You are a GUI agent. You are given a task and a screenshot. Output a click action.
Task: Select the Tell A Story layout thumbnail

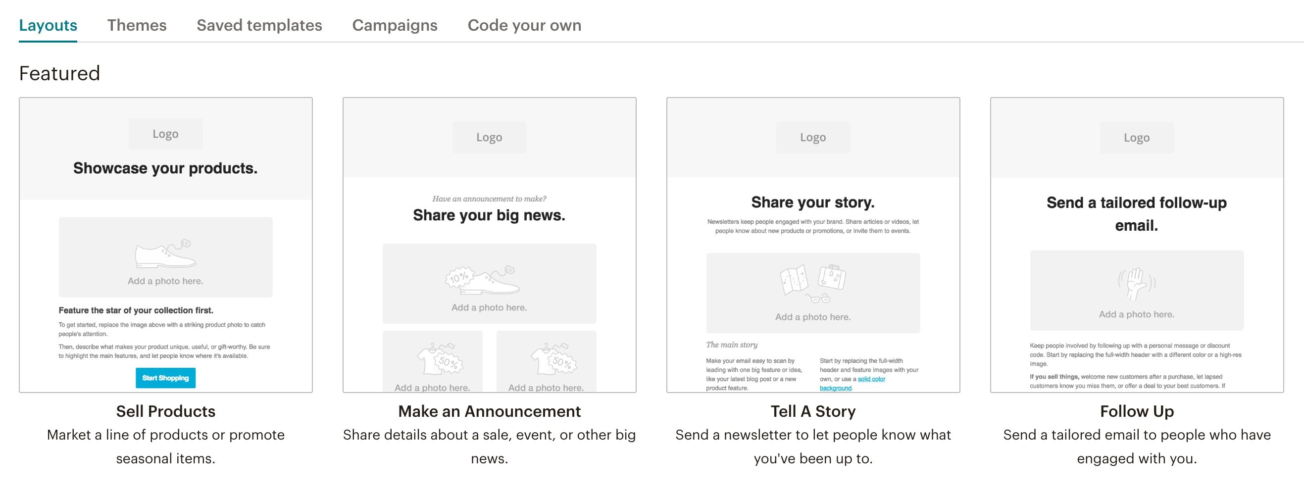813,245
